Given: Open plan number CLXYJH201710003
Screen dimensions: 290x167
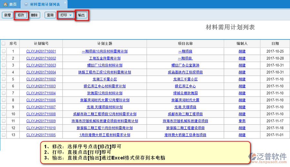Looking at the screenshot, I should (x=41, y=65).
